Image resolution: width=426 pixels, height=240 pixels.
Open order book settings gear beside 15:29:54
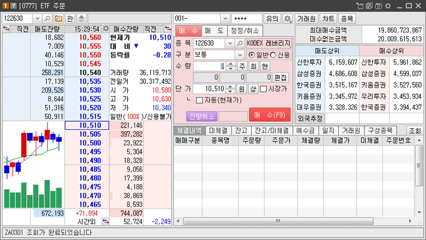click(105, 29)
